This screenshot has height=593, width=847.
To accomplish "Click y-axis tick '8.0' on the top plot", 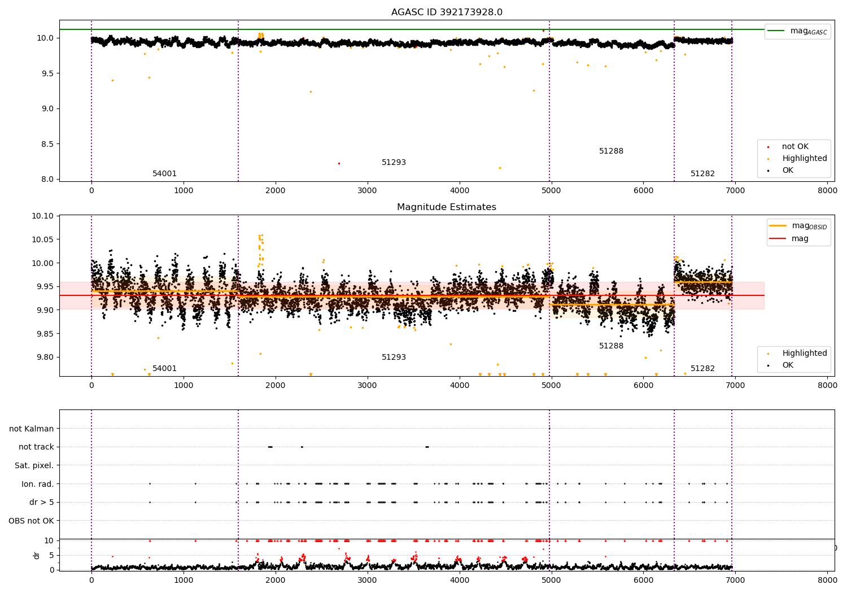I will point(46,180).
